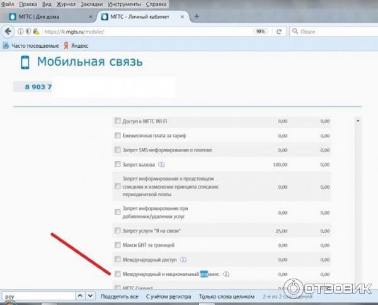Open the Часто посещаемые bookmarks folder
This screenshot has width=378, height=305.
point(31,45)
